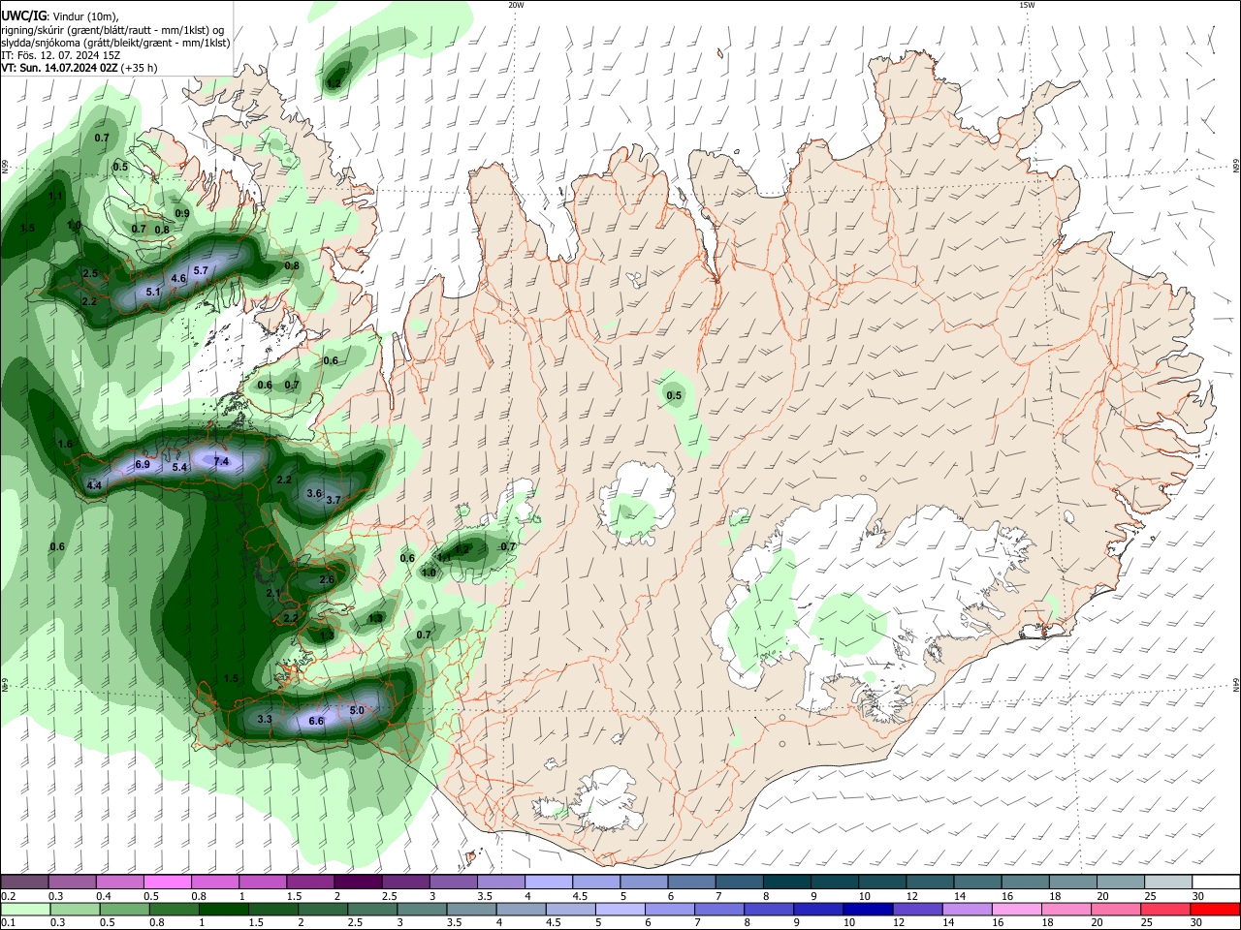The image size is (1241, 930).
Task: Click the 5.0 precipitation value label
Action: point(357,711)
